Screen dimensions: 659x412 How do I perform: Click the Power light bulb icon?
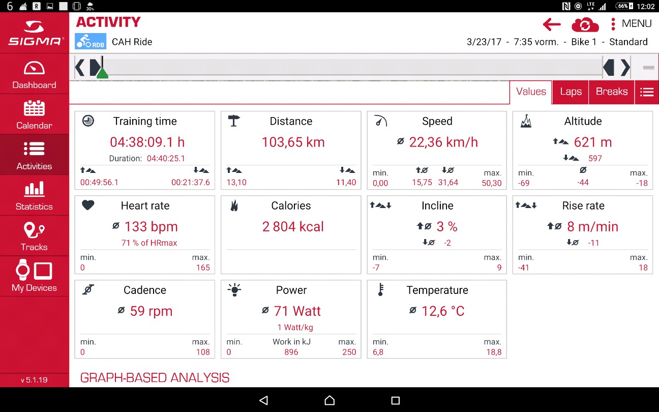coord(234,289)
